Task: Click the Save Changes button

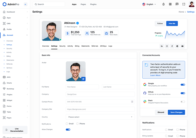Action: 176,112
